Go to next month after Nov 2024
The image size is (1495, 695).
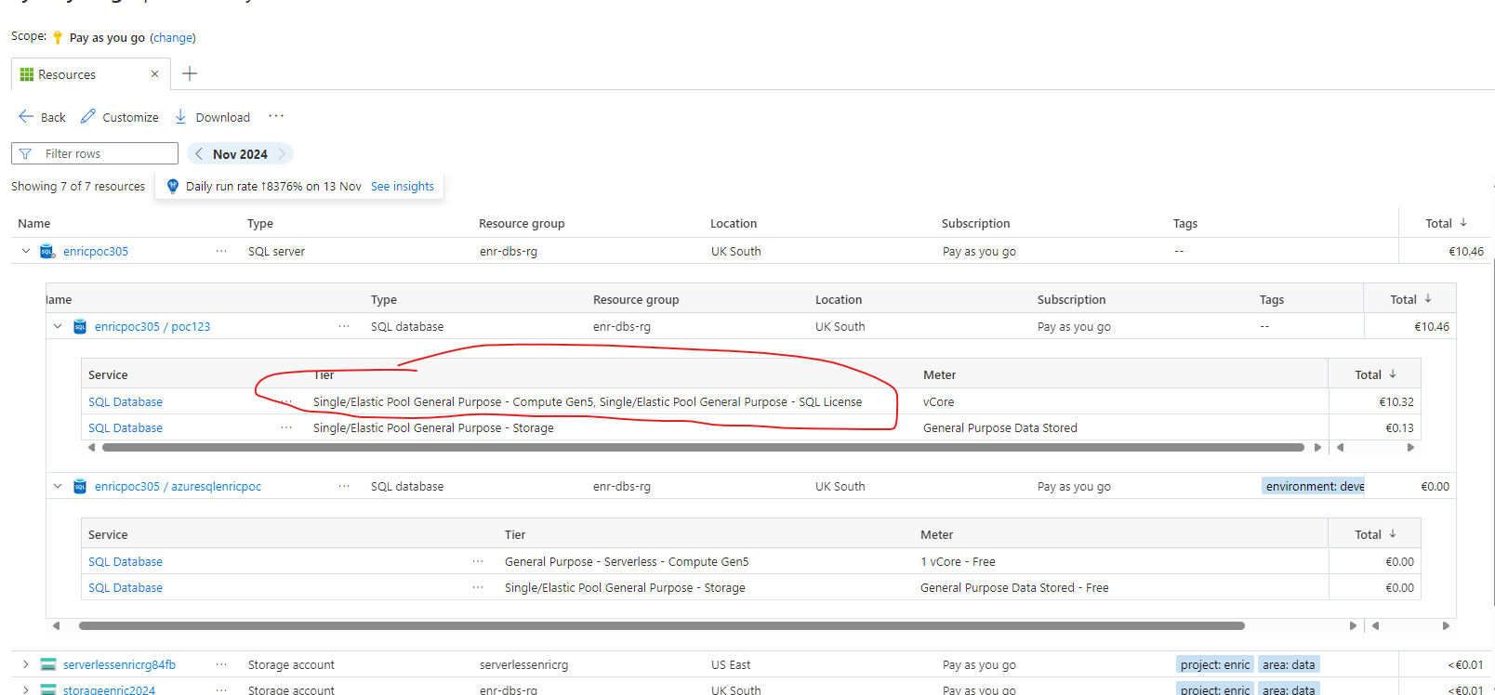click(282, 154)
